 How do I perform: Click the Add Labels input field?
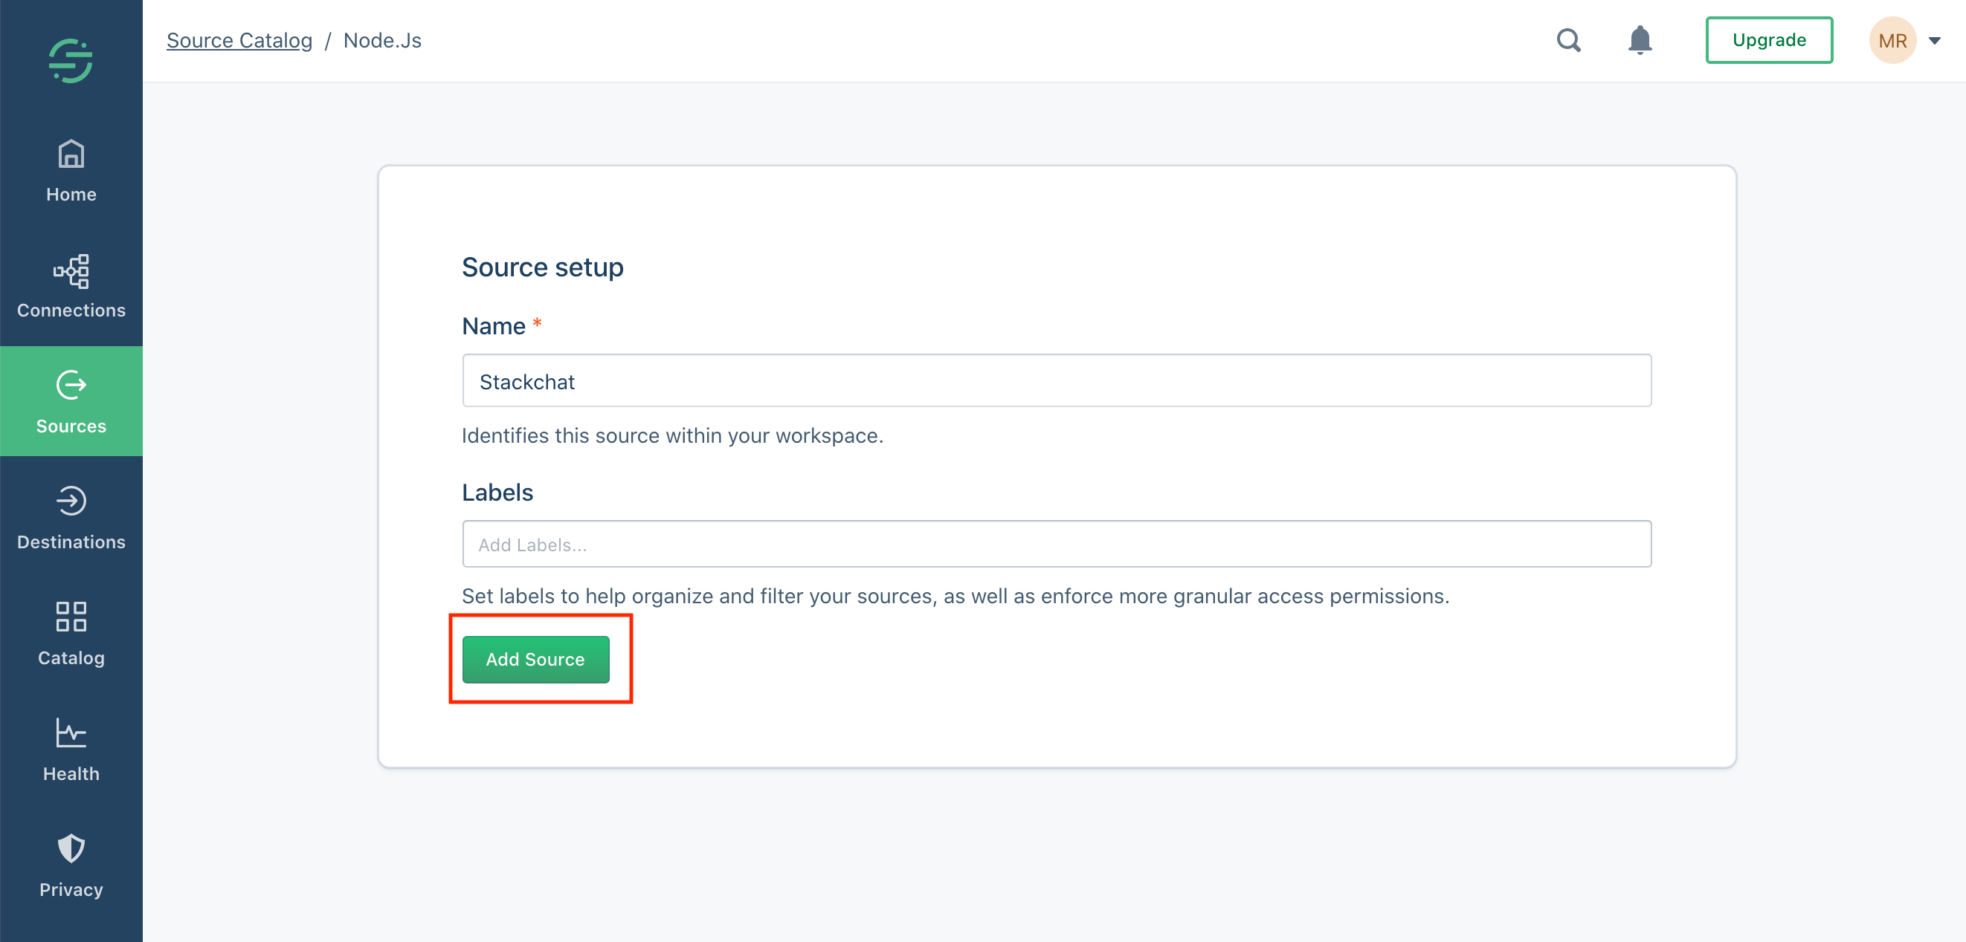[1057, 544]
